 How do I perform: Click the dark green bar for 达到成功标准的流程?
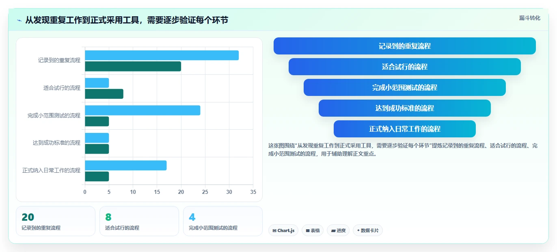(x=97, y=149)
